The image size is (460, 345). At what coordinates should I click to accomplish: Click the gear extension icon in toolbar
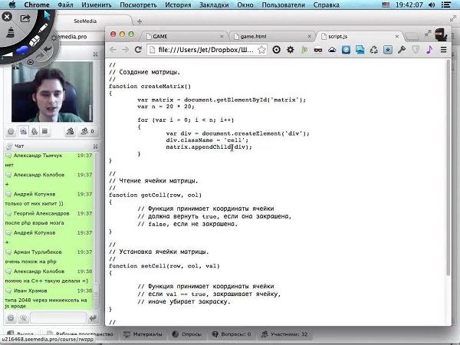290,50
